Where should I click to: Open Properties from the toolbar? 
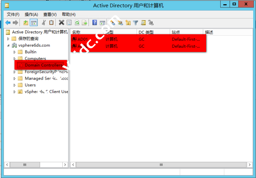point(69,23)
